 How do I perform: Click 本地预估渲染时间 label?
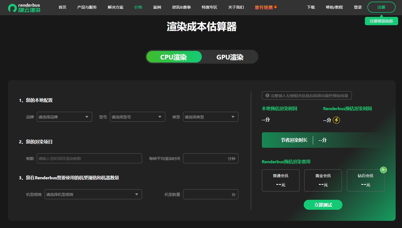[280, 108]
